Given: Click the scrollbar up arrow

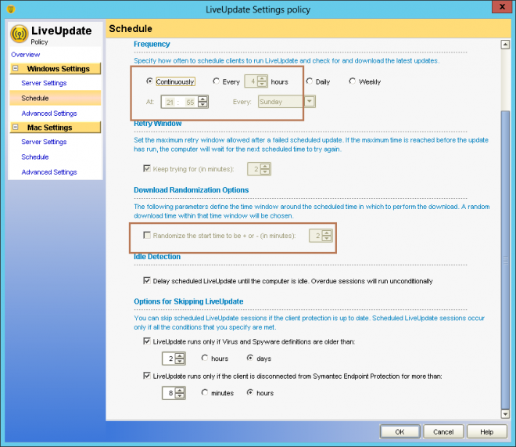Looking at the screenshot, I should (x=505, y=45).
